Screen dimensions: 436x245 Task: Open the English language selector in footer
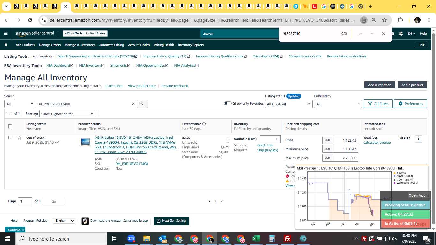[x=64, y=221]
